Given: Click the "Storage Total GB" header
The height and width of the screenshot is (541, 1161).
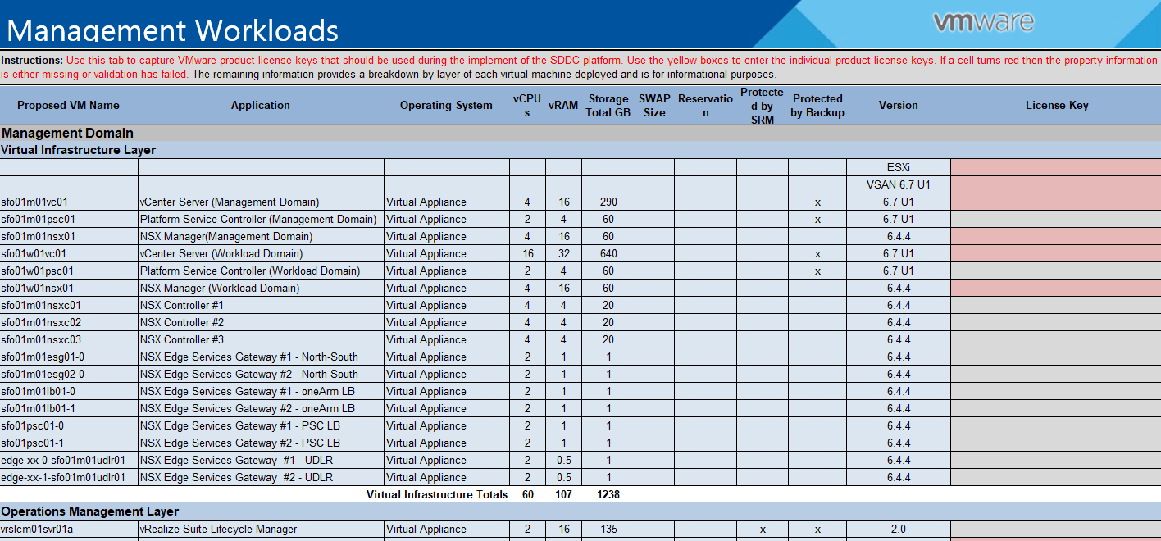Looking at the screenshot, I should (608, 105).
